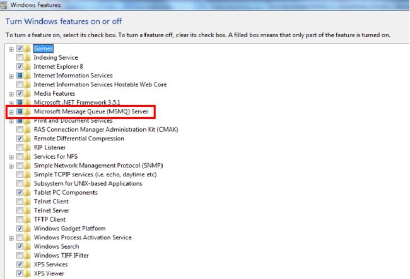Viewport: 410px width, 279px height.
Task: Select the Windows Search label
Action: [57, 246]
